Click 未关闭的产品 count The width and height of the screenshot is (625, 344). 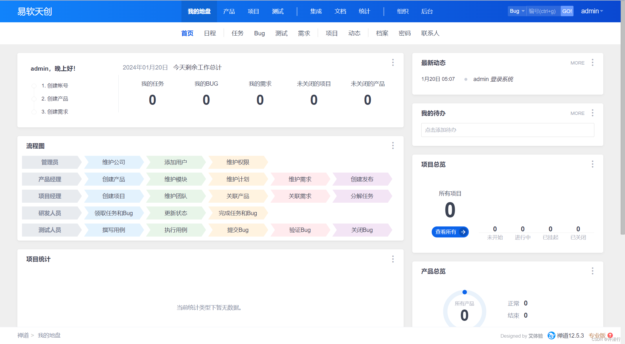tap(367, 100)
